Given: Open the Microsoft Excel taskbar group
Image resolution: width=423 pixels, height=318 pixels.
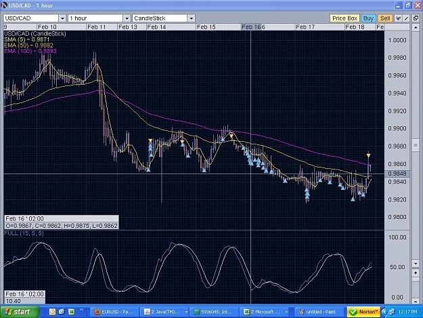Looking at the screenshot, I should click(x=265, y=312).
